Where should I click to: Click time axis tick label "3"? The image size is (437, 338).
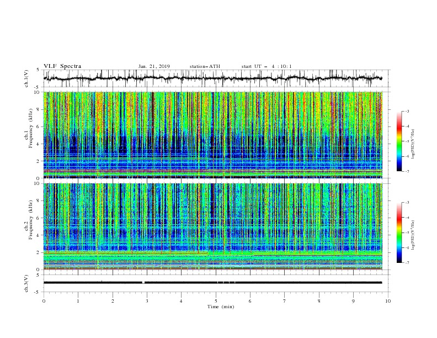[x=147, y=301]
